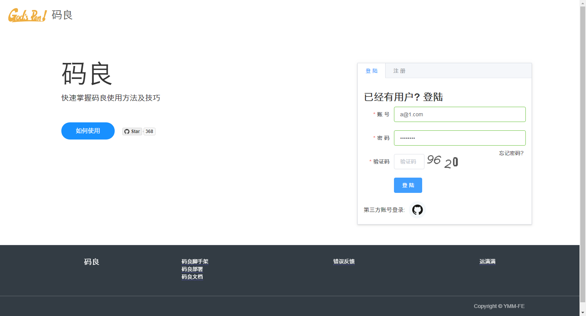Click the scrollbar up arrow

point(583,3)
